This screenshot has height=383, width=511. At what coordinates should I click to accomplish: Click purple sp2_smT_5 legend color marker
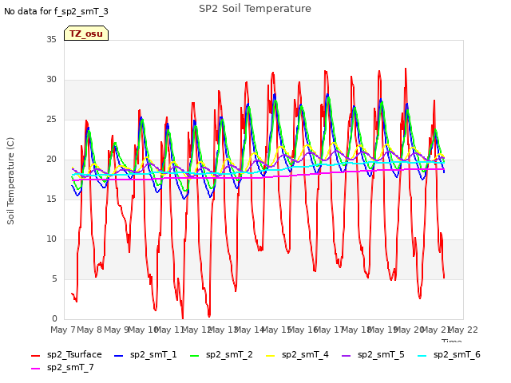347,356
